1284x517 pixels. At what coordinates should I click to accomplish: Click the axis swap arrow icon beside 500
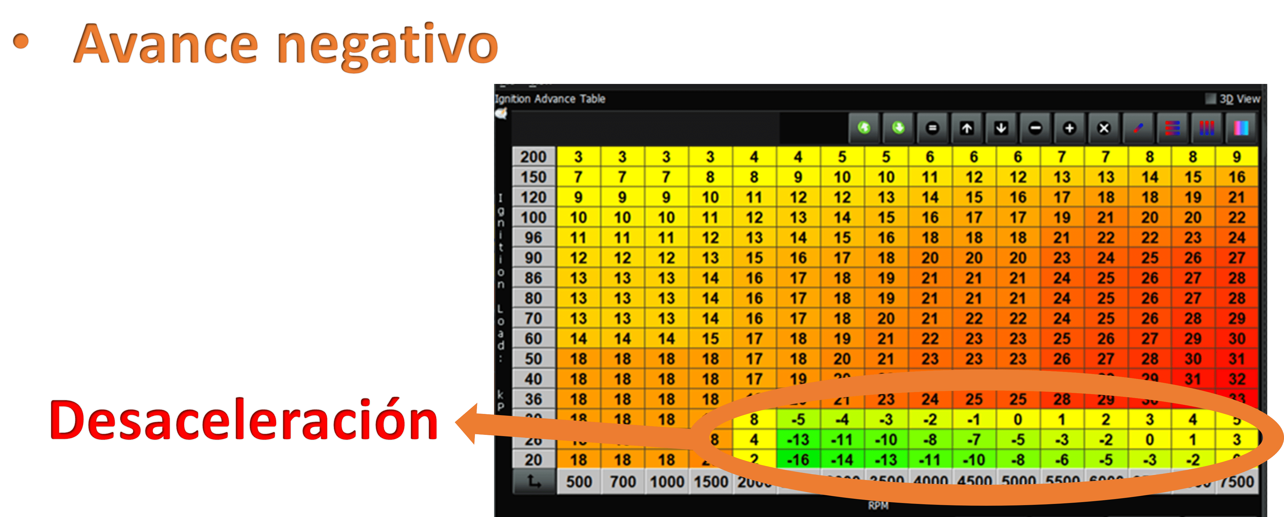tap(534, 482)
